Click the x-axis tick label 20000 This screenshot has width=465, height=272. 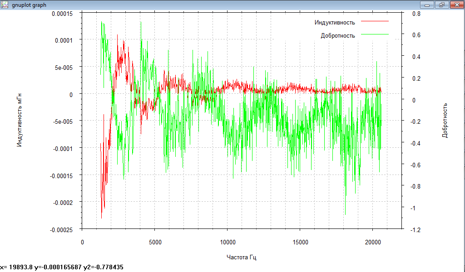pos(373,243)
